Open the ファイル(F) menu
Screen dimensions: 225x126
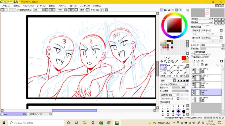pos(6,6)
